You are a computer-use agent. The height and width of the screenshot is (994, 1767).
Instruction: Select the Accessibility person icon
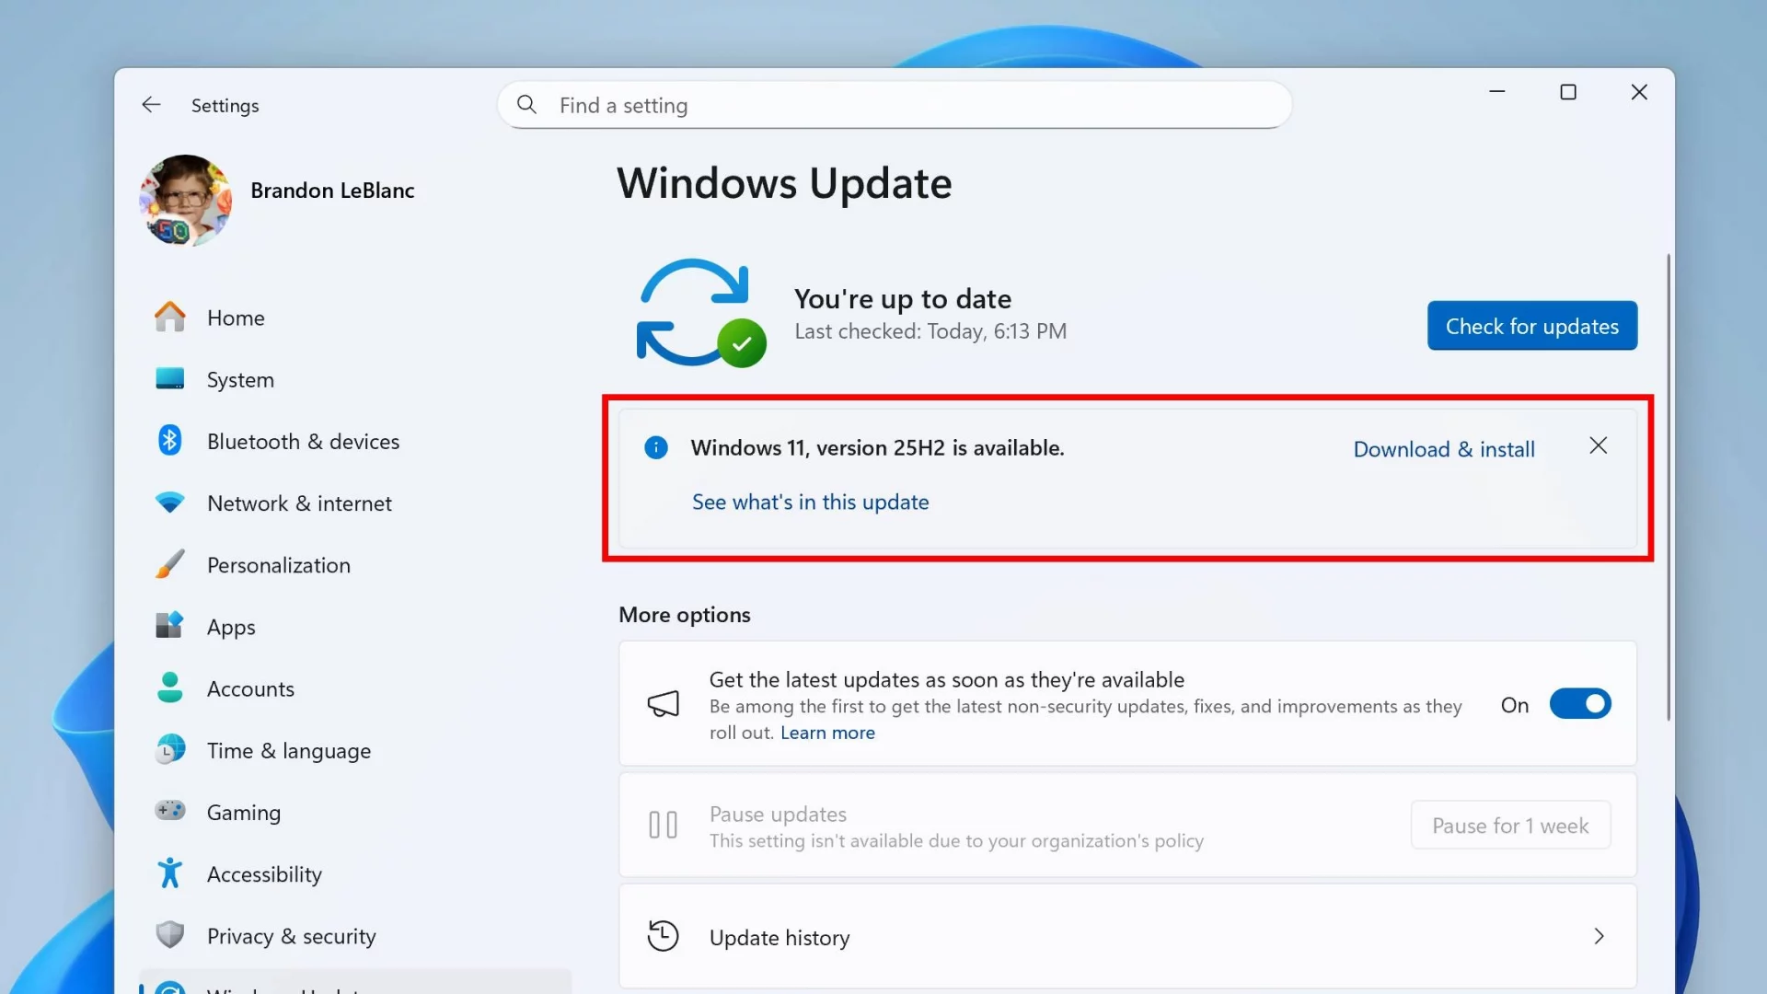(x=169, y=873)
